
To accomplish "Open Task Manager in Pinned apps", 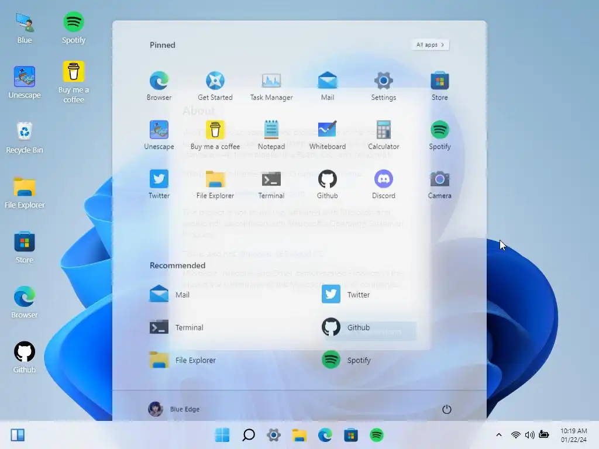I will (271, 86).
